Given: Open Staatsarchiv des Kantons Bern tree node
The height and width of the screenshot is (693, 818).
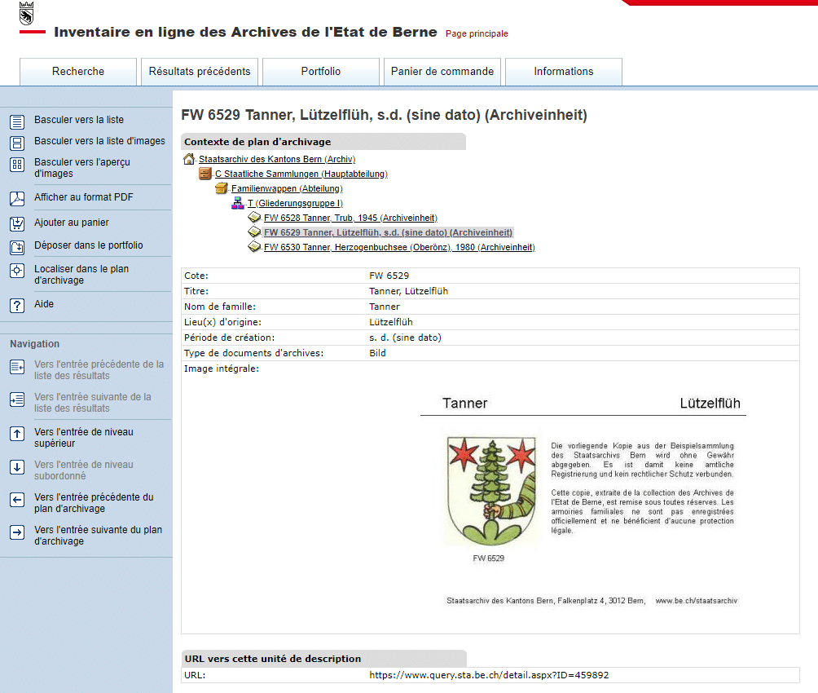Looking at the screenshot, I should pyautogui.click(x=277, y=159).
